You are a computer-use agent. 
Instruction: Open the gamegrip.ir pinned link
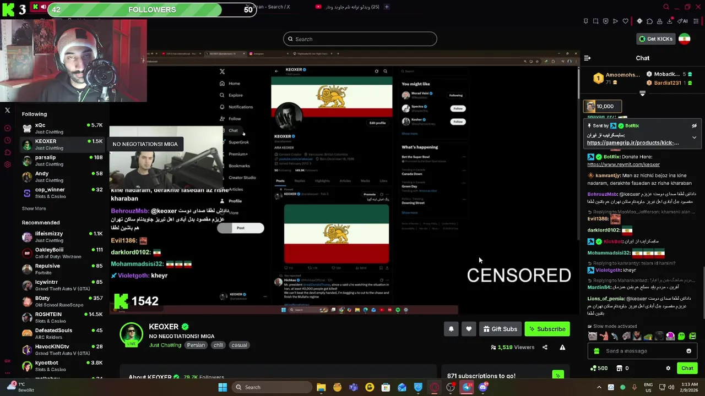click(x=633, y=143)
